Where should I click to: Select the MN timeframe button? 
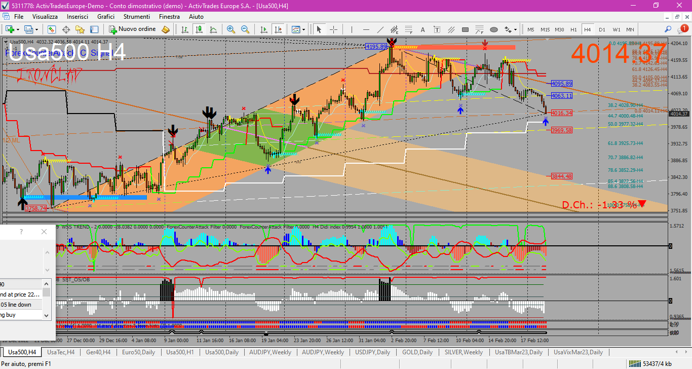coord(630,29)
